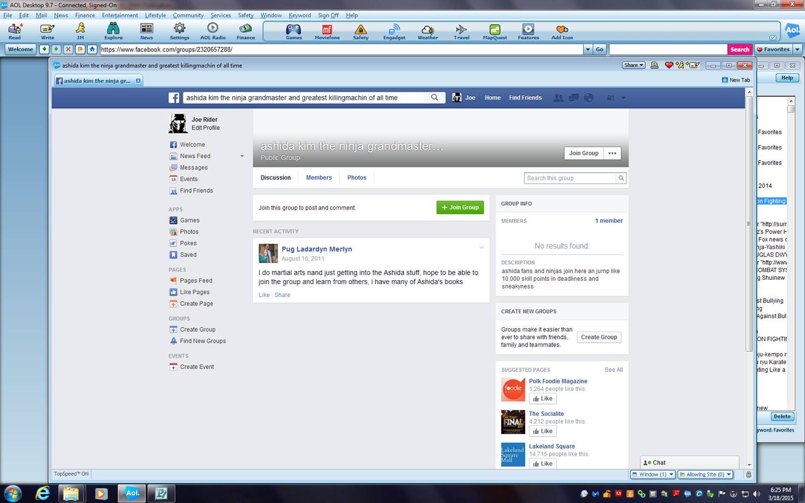The height and width of the screenshot is (503, 805).
Task: Click the browser forward arrow icon
Action: click(x=56, y=49)
